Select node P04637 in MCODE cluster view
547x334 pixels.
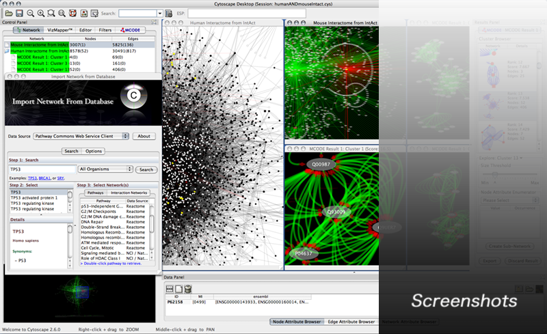[304, 253]
